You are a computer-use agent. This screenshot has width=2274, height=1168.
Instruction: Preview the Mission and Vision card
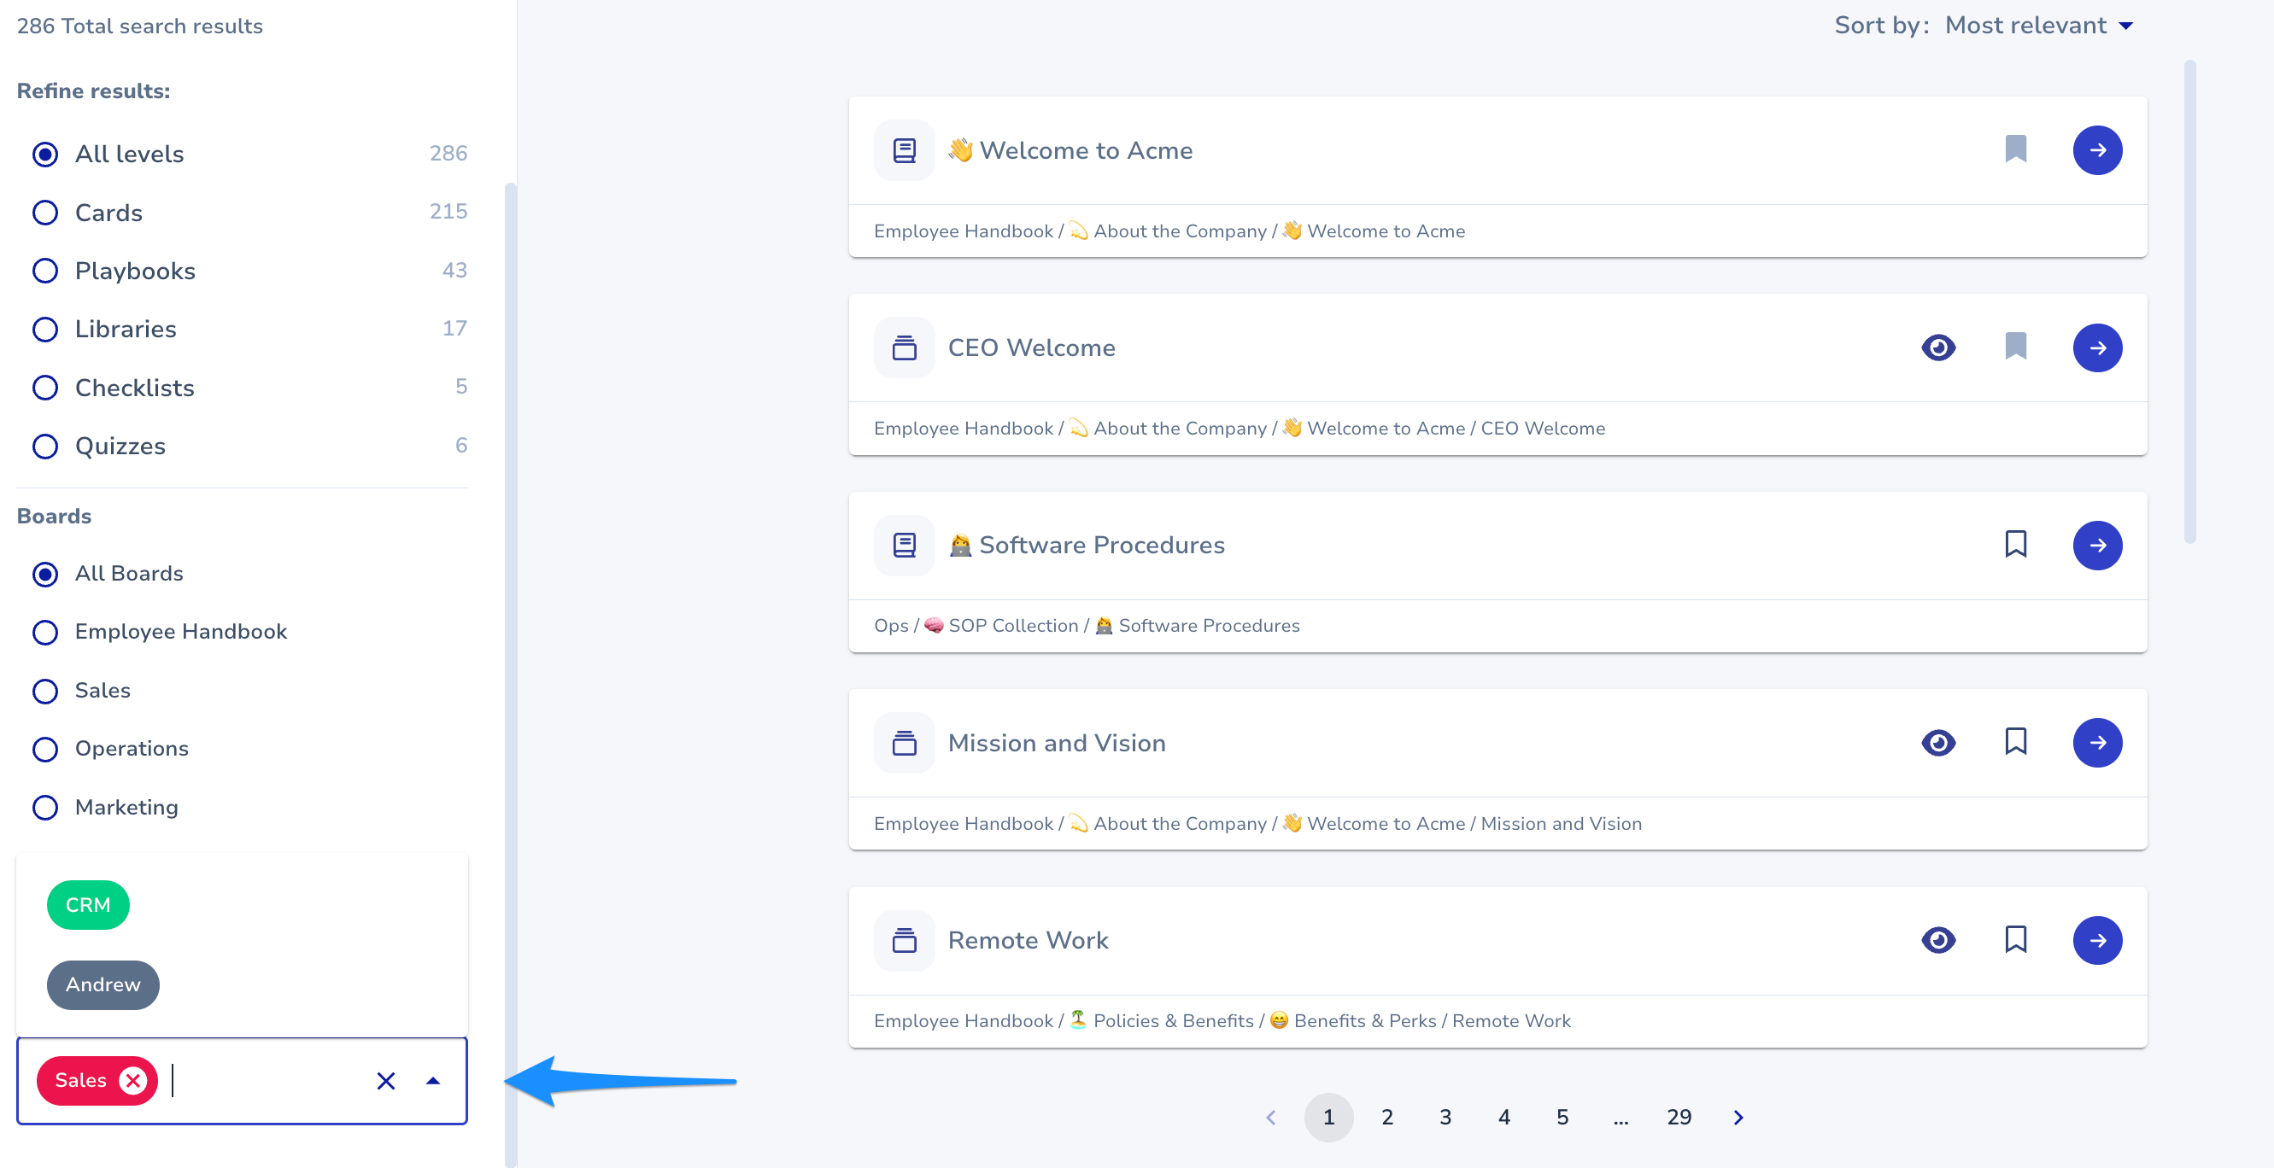click(1937, 743)
